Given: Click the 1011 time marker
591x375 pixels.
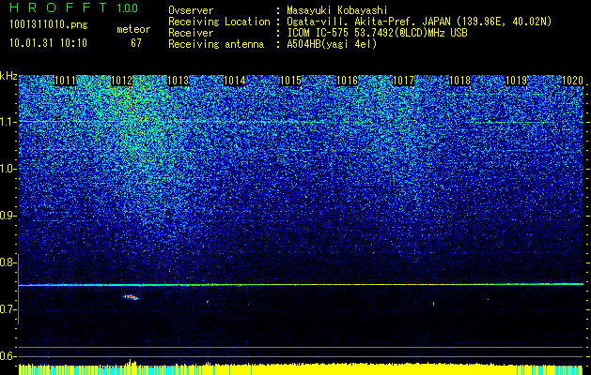Looking at the screenshot, I should tap(65, 81).
